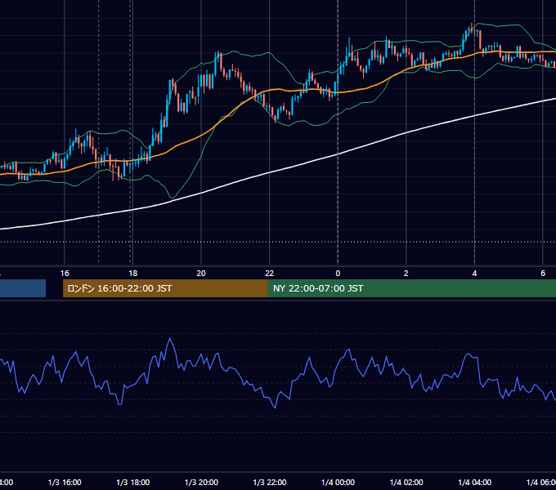This screenshot has width=556, height=490.
Task: Click the 1/3 20:00 date label
Action: click(x=201, y=483)
